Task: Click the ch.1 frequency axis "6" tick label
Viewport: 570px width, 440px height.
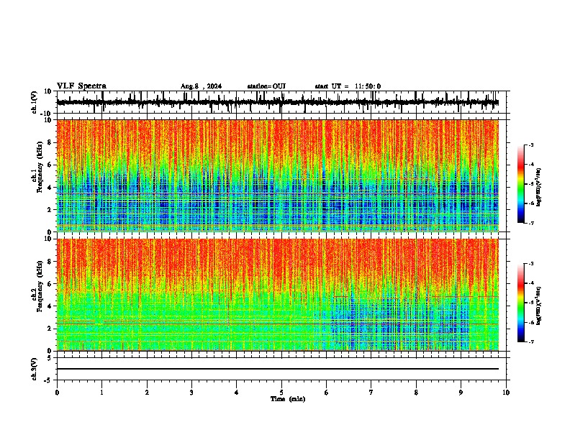Action: tap(50, 165)
